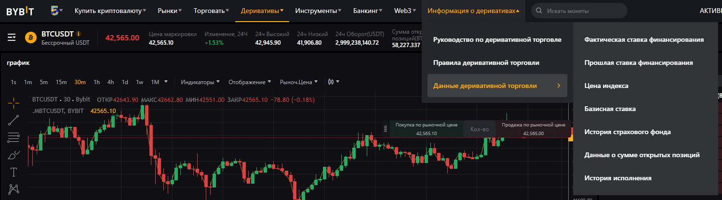
Task: Expand the Отображение dropdown
Action: 250,82
